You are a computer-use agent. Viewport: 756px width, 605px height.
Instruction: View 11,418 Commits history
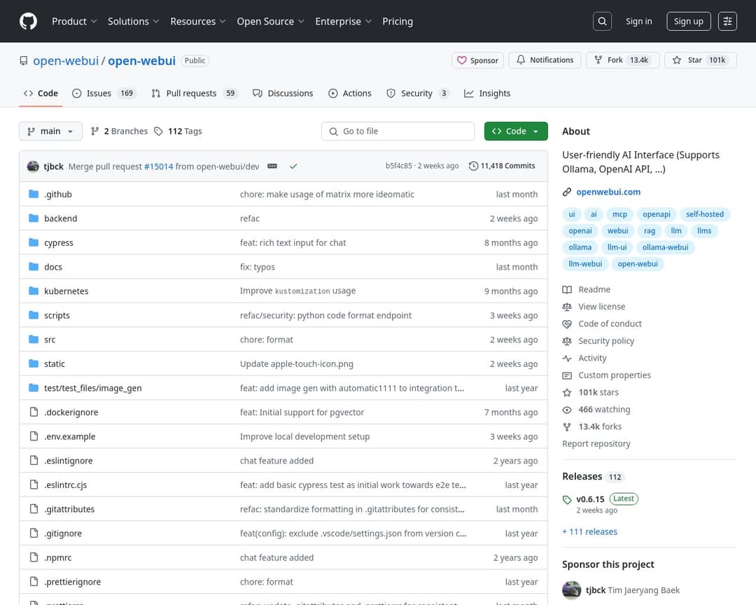tap(502, 166)
